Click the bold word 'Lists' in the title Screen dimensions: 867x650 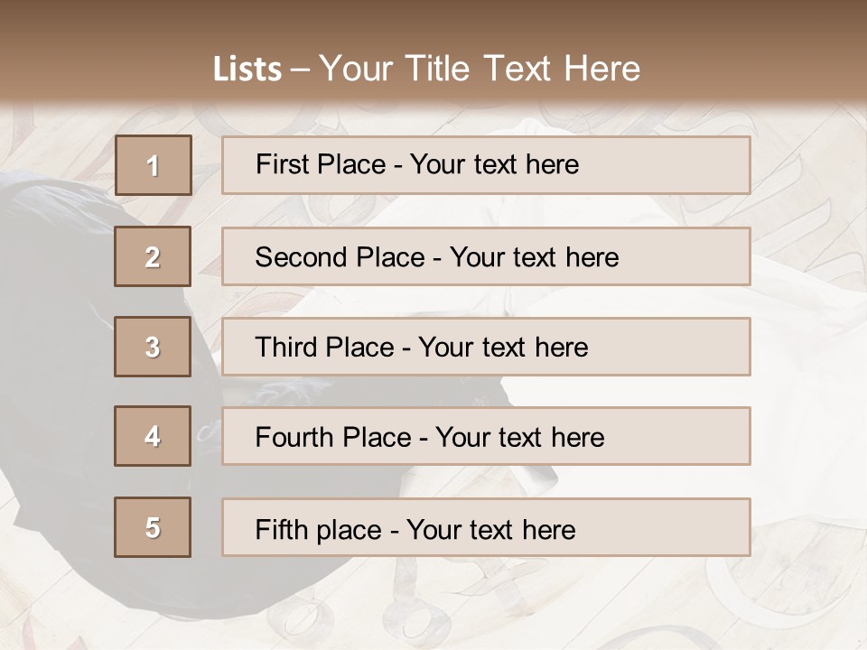point(247,70)
